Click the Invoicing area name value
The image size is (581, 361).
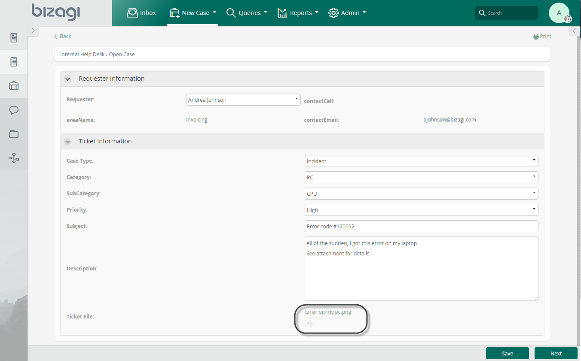click(x=197, y=120)
